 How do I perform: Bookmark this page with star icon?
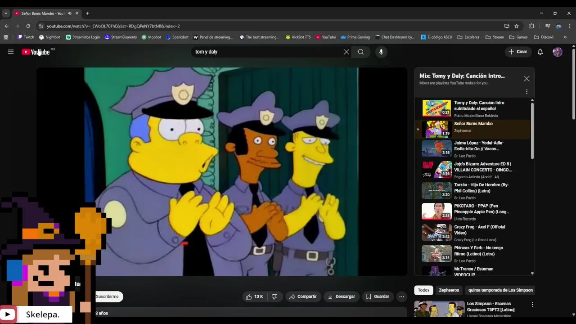(x=517, y=26)
